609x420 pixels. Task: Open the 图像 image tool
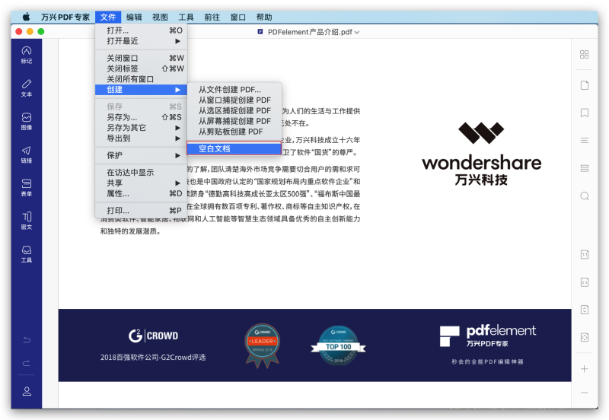point(27,121)
